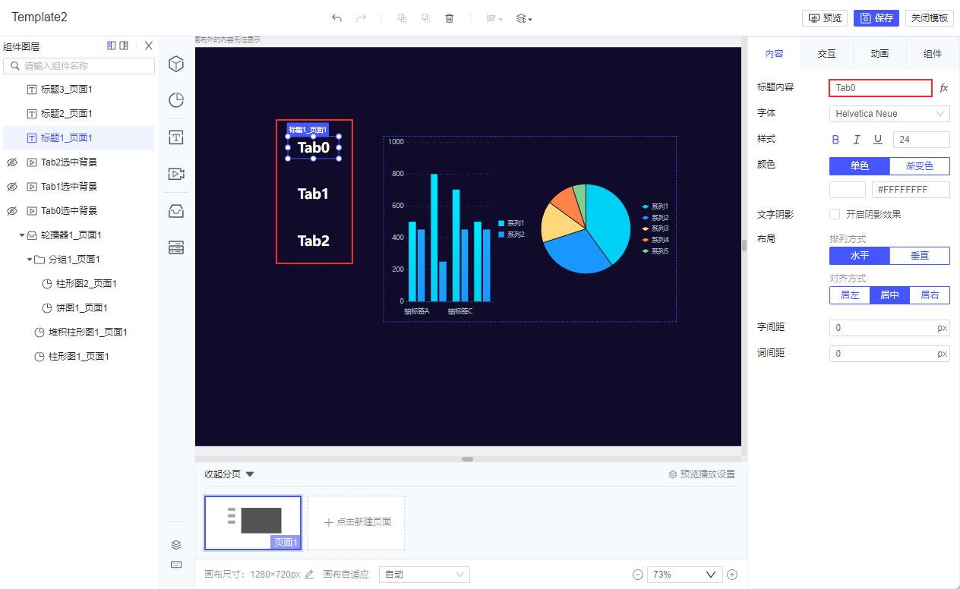This screenshot has width=960, height=589.
Task: Open the chart component category icon
Action: [x=176, y=100]
